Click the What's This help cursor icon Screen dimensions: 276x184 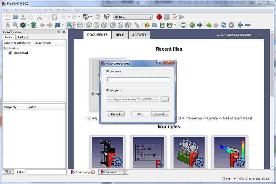click(x=107, y=17)
